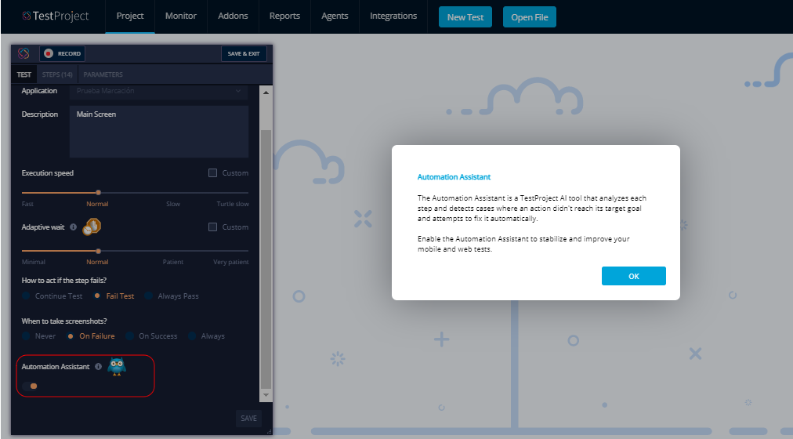Image resolution: width=793 pixels, height=439 pixels.
Task: Click Turtle slow on Execution speed scale
Action: (233, 204)
